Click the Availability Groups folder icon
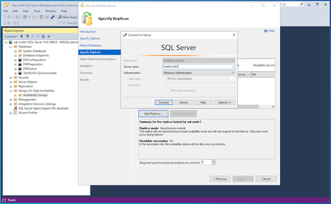This screenshot has width=331, height=204. tap(20, 95)
